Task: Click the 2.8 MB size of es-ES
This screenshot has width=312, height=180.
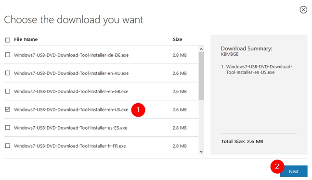Action: pos(180,128)
